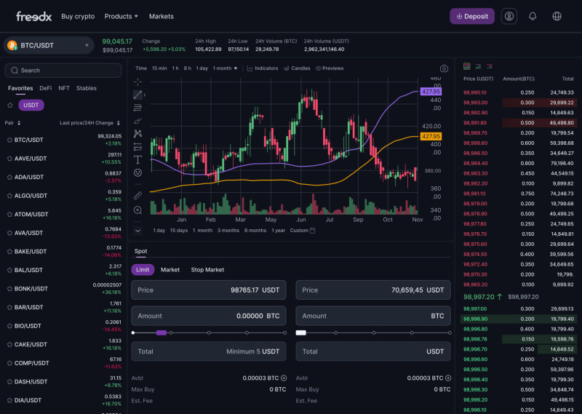Show buy-only order book view
The height and width of the screenshot is (414, 582).
pos(478,66)
